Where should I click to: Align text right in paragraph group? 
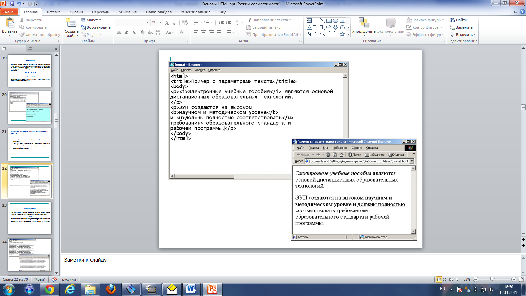pyautogui.click(x=211, y=32)
